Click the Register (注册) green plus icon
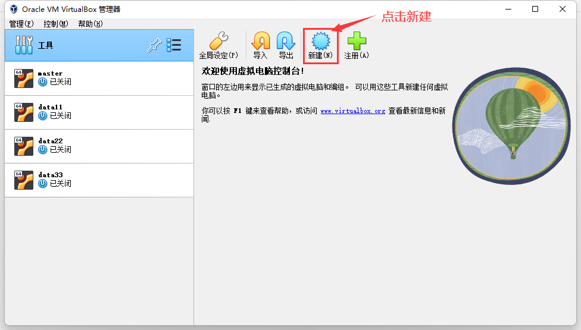This screenshot has width=581, height=330. (357, 40)
